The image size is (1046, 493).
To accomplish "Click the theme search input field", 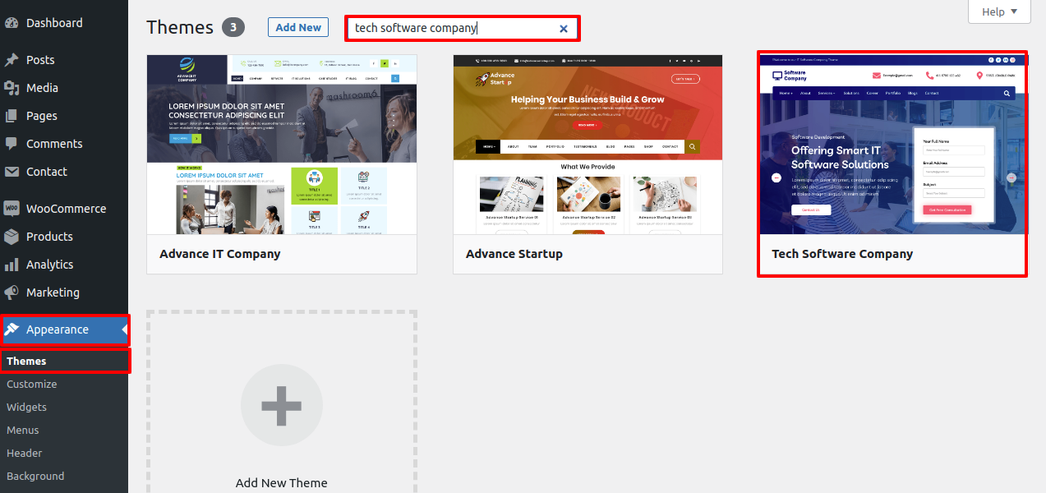I will [x=452, y=28].
